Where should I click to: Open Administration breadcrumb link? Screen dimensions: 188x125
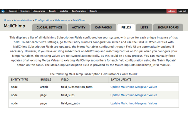pos(23,20)
